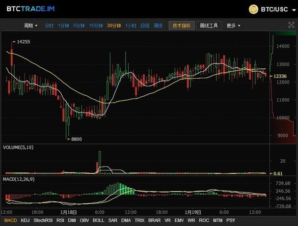Click the 9000 price axis label
The width and height of the screenshot is (298, 226).
pyautogui.click(x=283, y=136)
